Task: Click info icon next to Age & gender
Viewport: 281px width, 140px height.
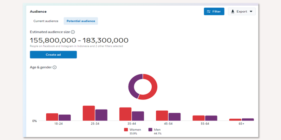Action: tap(54, 67)
